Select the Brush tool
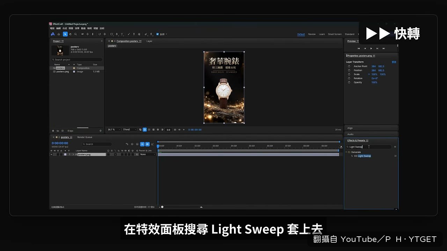The width and height of the screenshot is (447, 251). pos(129,34)
